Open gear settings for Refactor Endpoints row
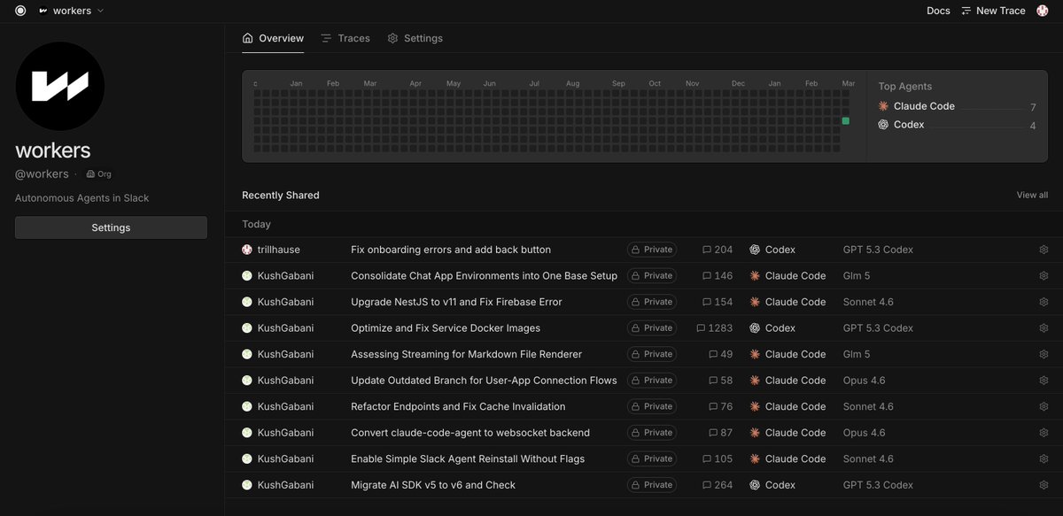 [x=1044, y=406]
